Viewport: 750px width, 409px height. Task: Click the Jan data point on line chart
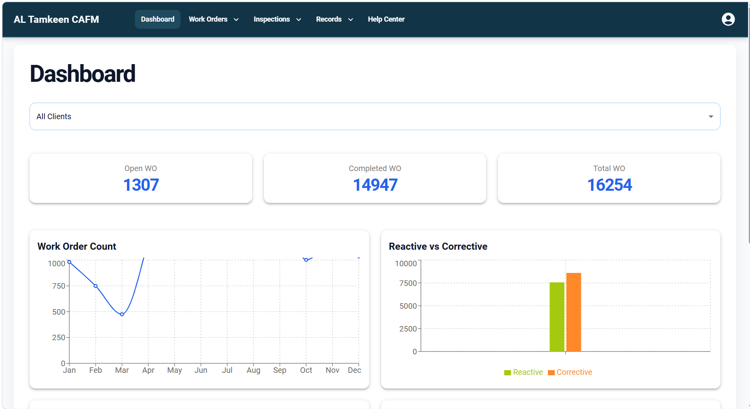(x=69, y=262)
